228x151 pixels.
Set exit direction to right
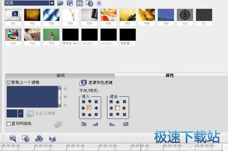point(124,108)
